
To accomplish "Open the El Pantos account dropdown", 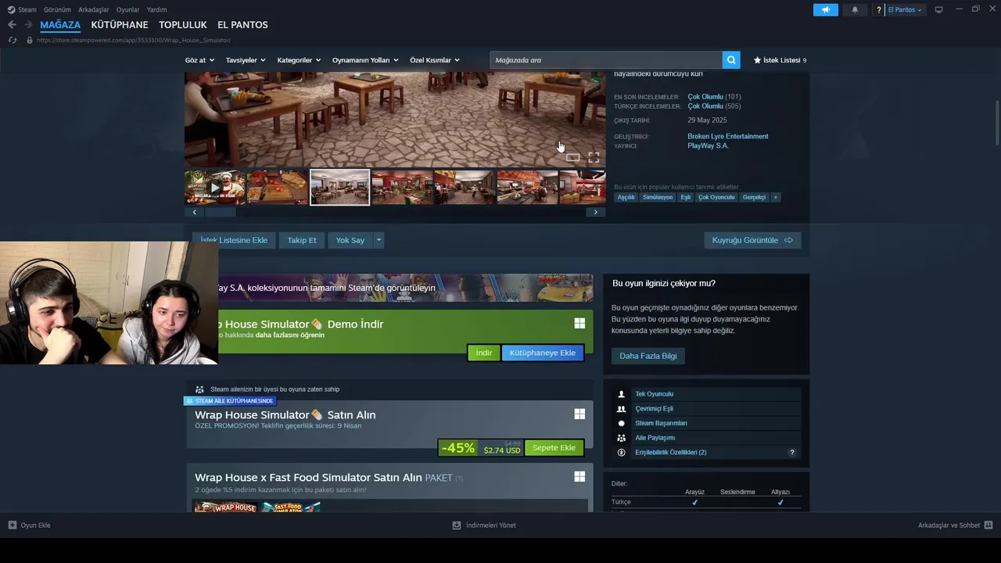I will coord(905,9).
